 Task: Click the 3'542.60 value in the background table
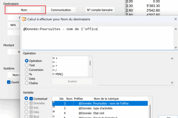(153, 10)
